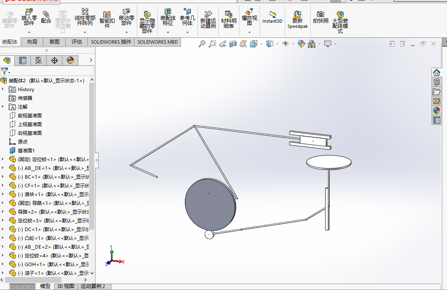This screenshot has width=447, height=290.
Task: Open Assembly Features (装配体特征) tool
Action: pos(168,17)
